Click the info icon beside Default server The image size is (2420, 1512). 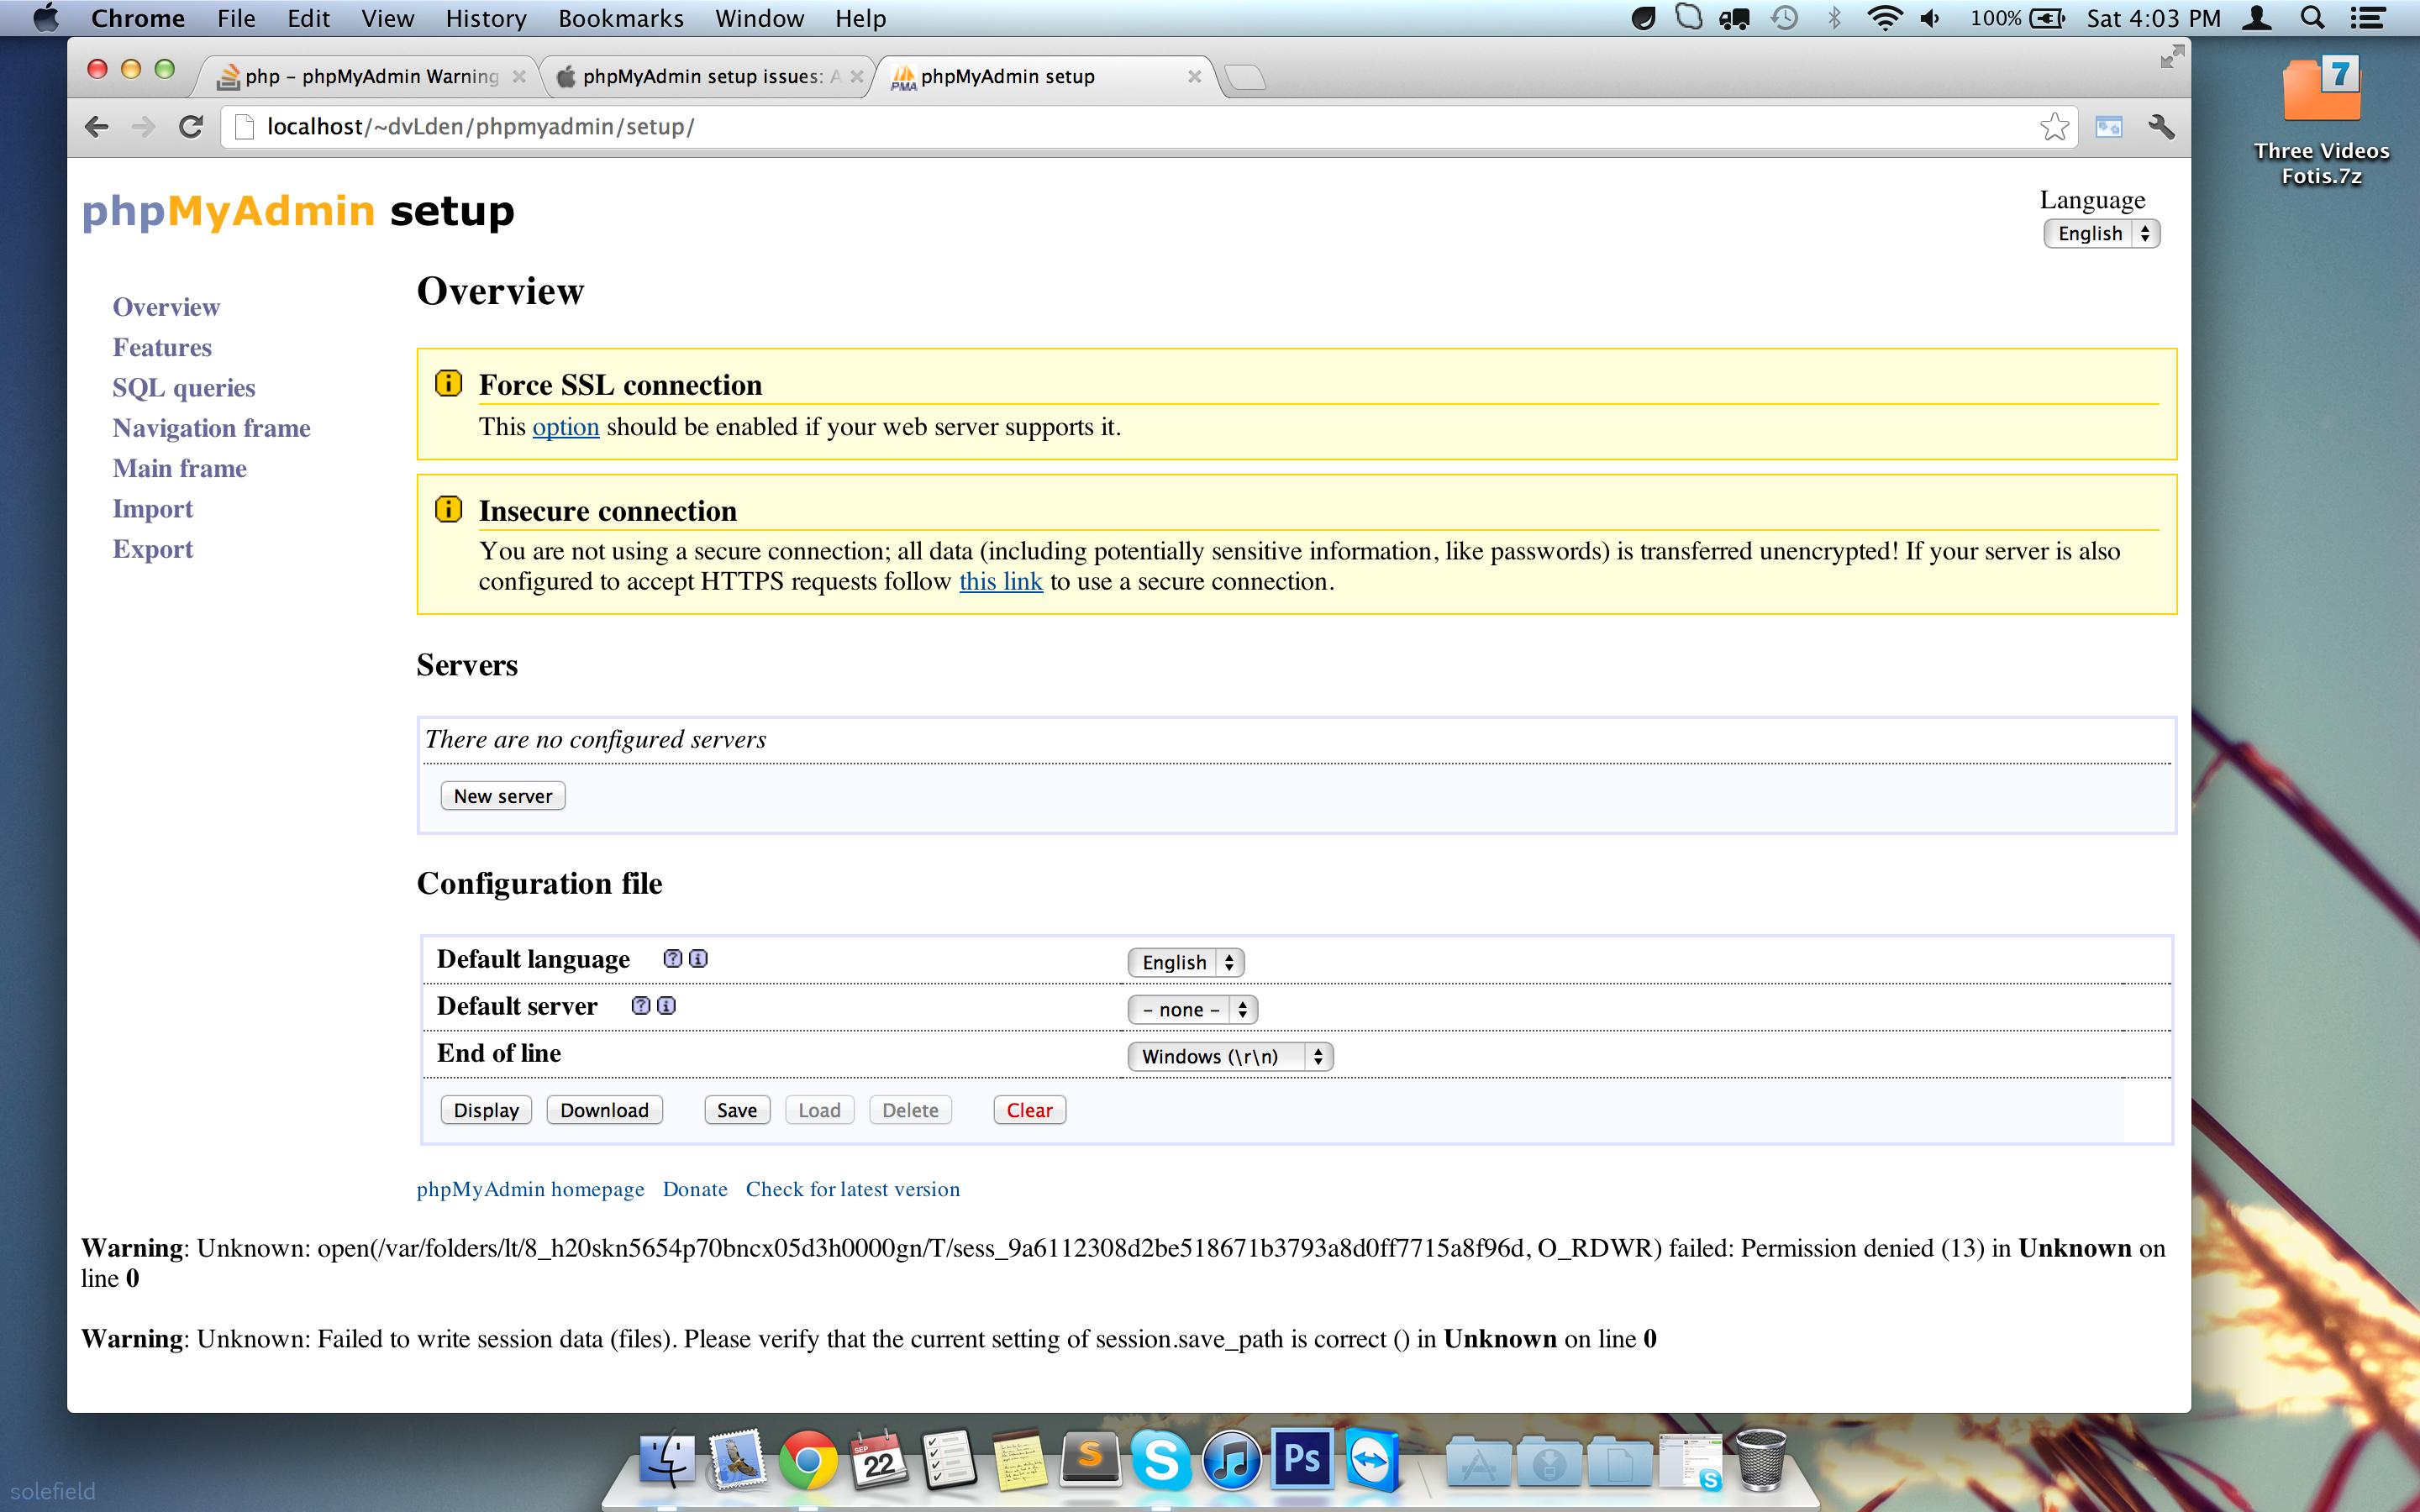[x=666, y=1006]
